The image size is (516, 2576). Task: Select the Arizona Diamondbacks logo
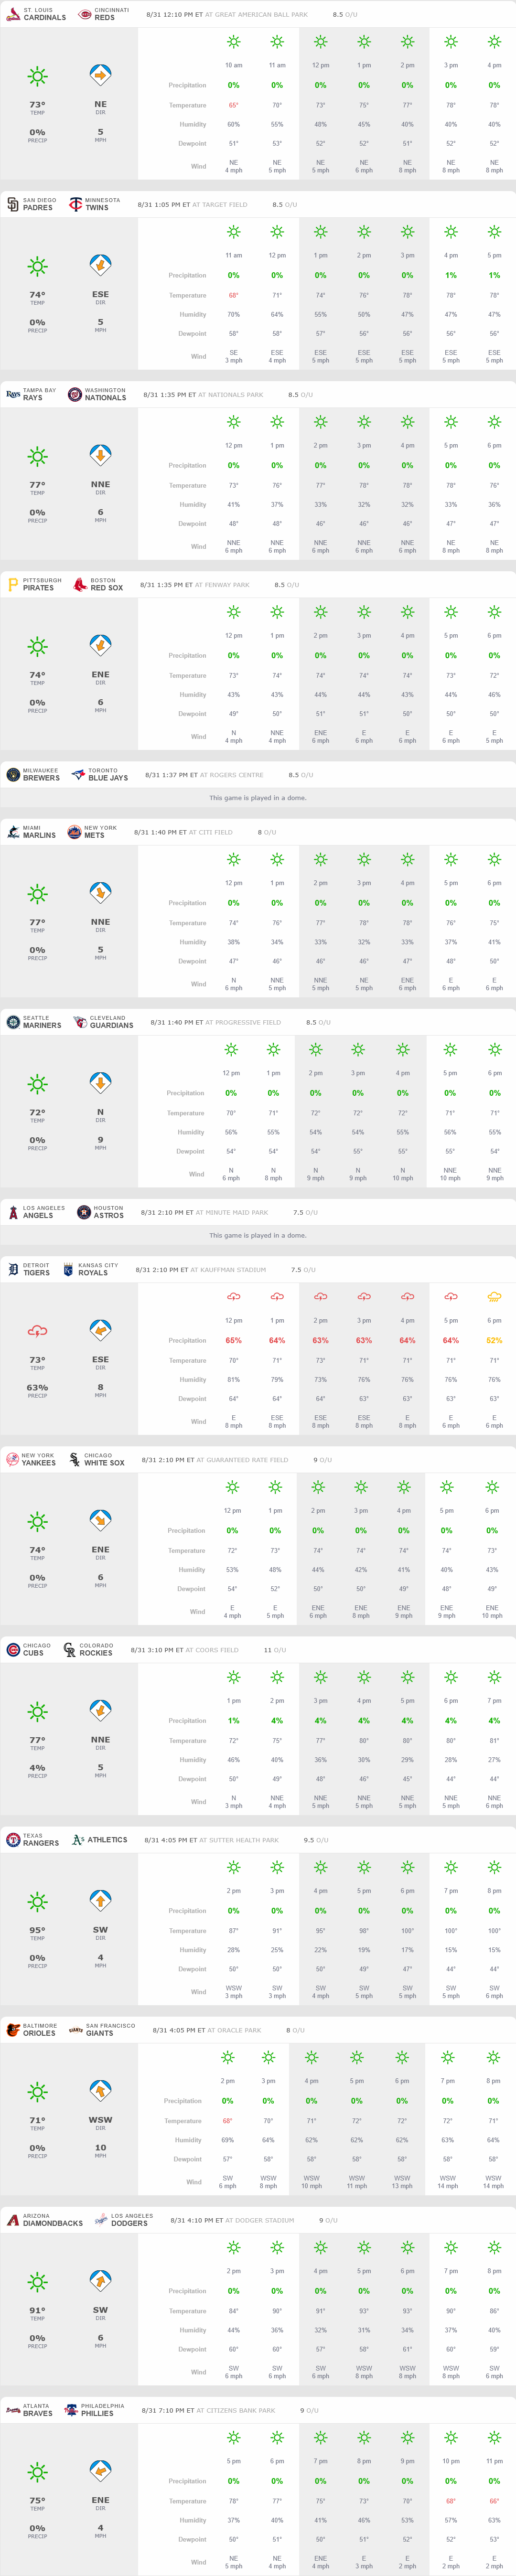(x=13, y=2219)
